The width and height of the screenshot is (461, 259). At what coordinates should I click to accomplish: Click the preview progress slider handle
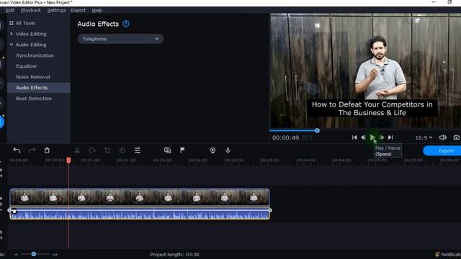(x=317, y=131)
